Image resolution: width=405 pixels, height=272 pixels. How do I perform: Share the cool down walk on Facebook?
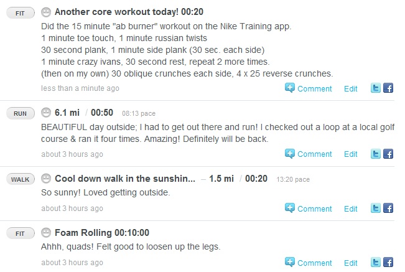[x=388, y=209]
